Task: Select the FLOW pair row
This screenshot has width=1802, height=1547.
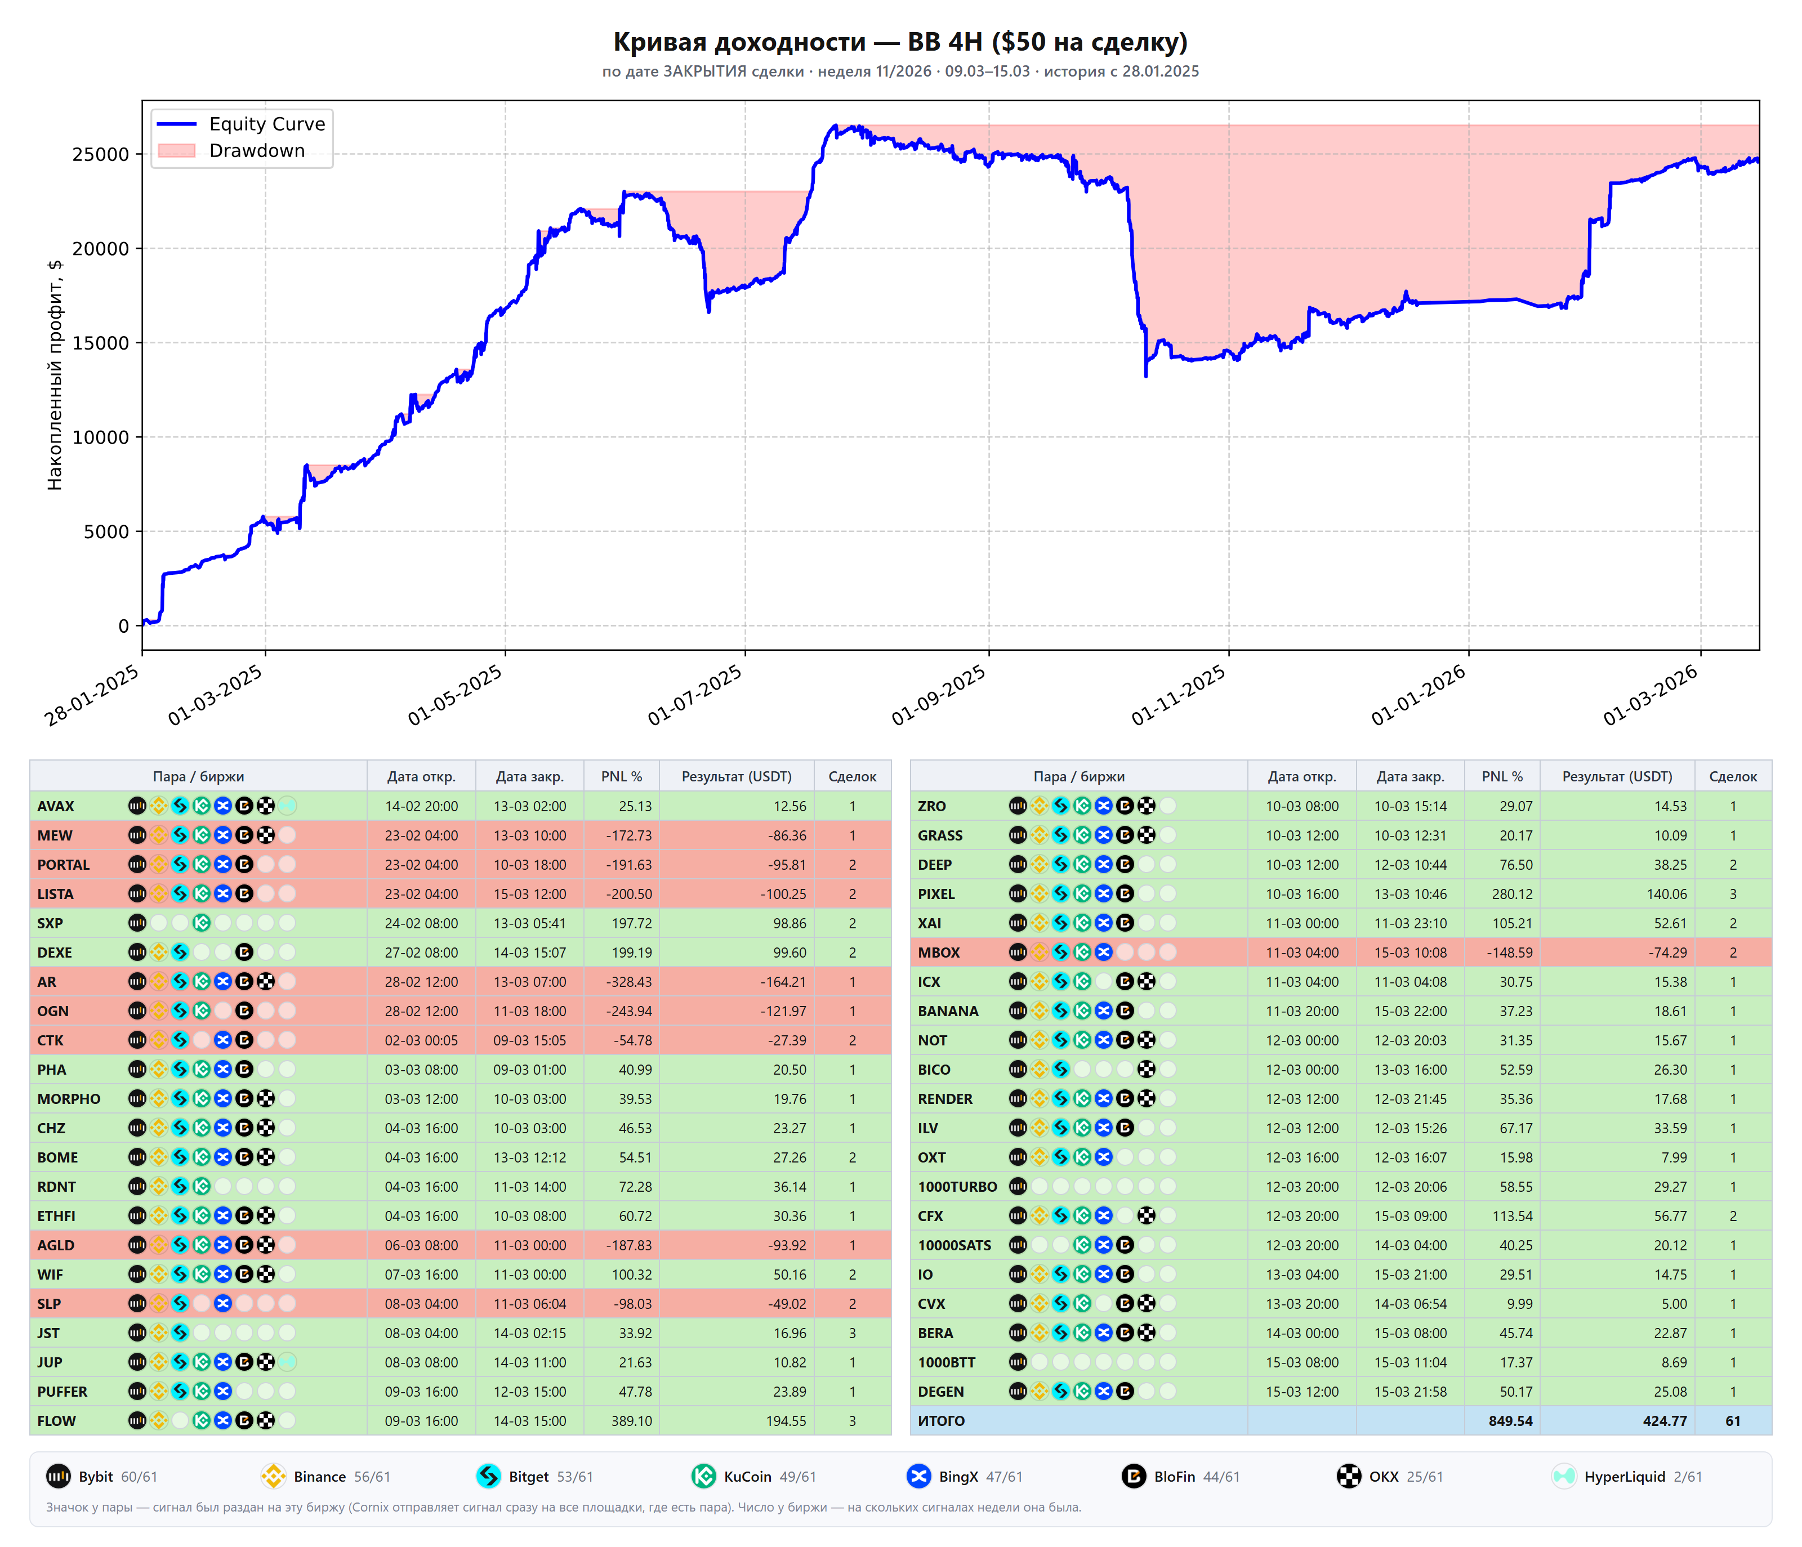Action: tap(460, 1420)
